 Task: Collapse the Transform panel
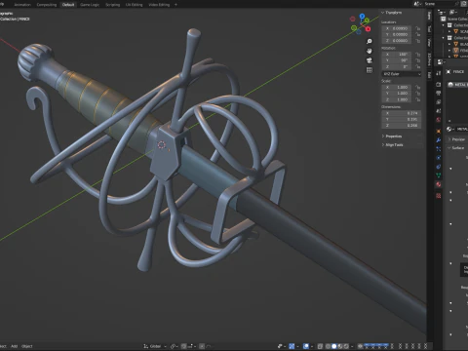tap(392, 13)
